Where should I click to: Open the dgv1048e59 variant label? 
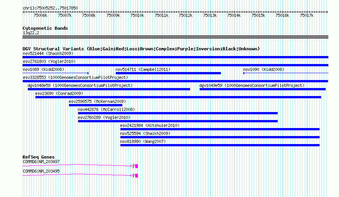tap(80, 85)
